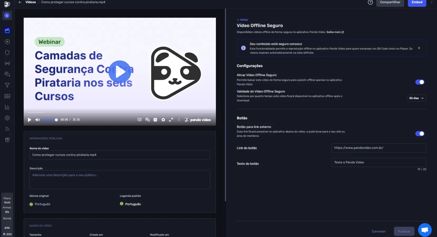Viewport: 437px width, 237px height.
Task: Go back using the top arrow
Action: (x=20, y=2)
